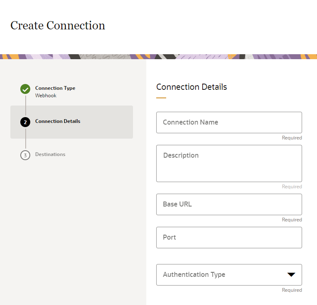317x305 pixels.
Task: Click the decorative patterned banner strip
Action: (x=158, y=57)
